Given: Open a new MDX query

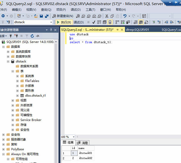Looking at the screenshot, I should tap(83, 16).
